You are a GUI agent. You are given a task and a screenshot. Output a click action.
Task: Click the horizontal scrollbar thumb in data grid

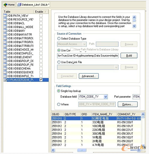tap(82, 150)
